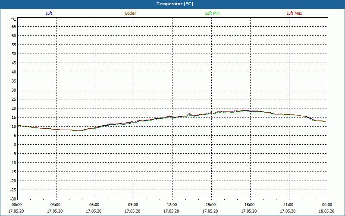Click the curve at 03:00
This screenshot has width=345, height=216.
(x=56, y=129)
